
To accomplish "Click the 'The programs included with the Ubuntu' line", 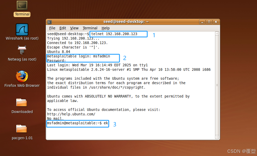I will pos(113,78).
